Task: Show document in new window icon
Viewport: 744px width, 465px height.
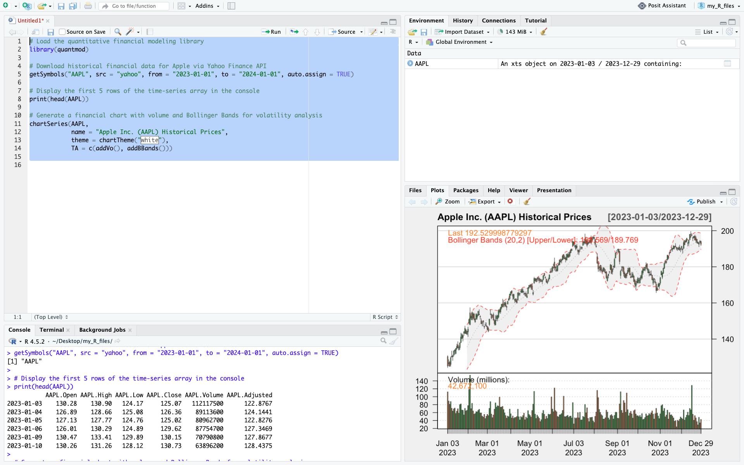Action: (x=35, y=32)
